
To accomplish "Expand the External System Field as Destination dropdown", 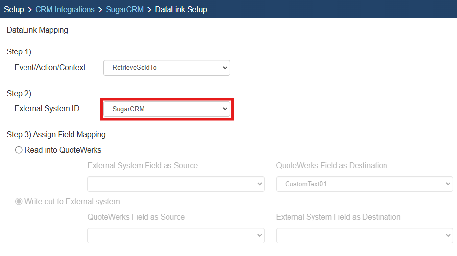I will [x=364, y=235].
